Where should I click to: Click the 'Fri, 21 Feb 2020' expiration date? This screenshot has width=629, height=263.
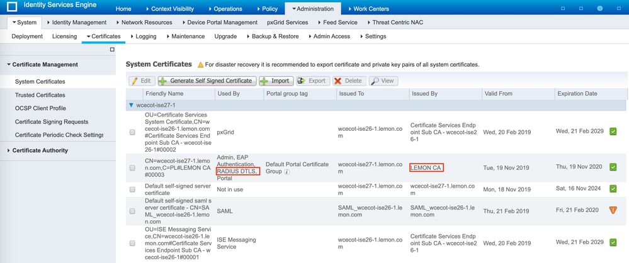(577, 210)
